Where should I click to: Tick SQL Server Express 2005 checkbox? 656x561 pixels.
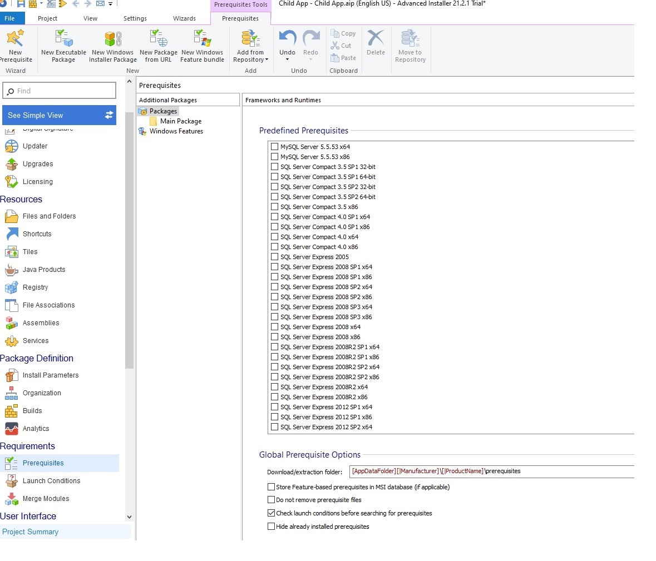(274, 257)
